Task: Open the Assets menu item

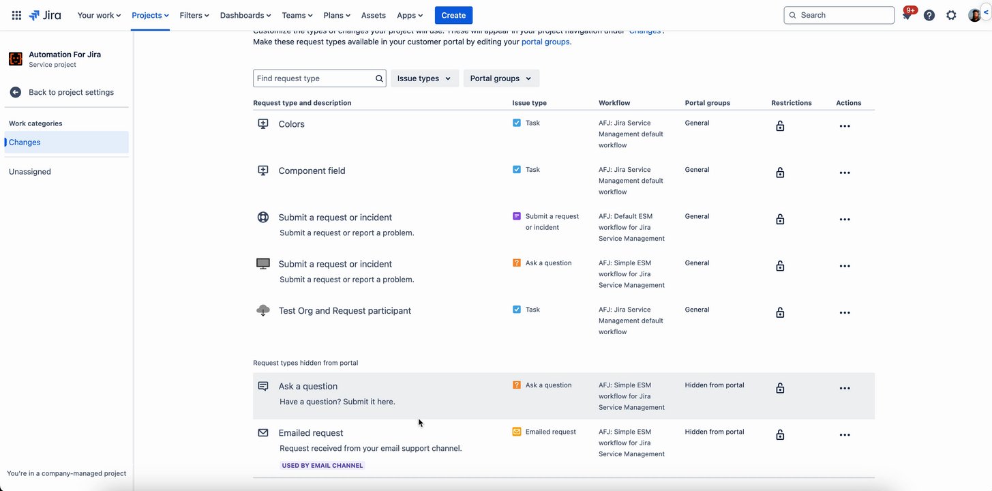Action: [373, 15]
